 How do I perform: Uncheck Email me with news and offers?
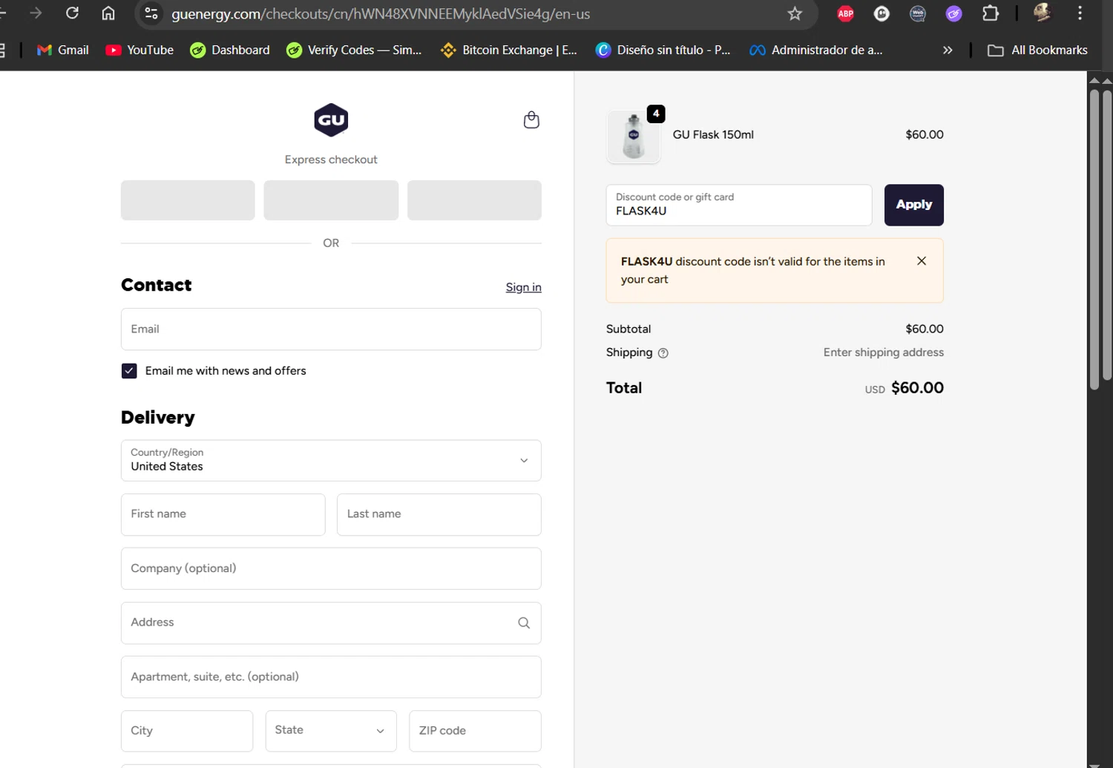129,371
